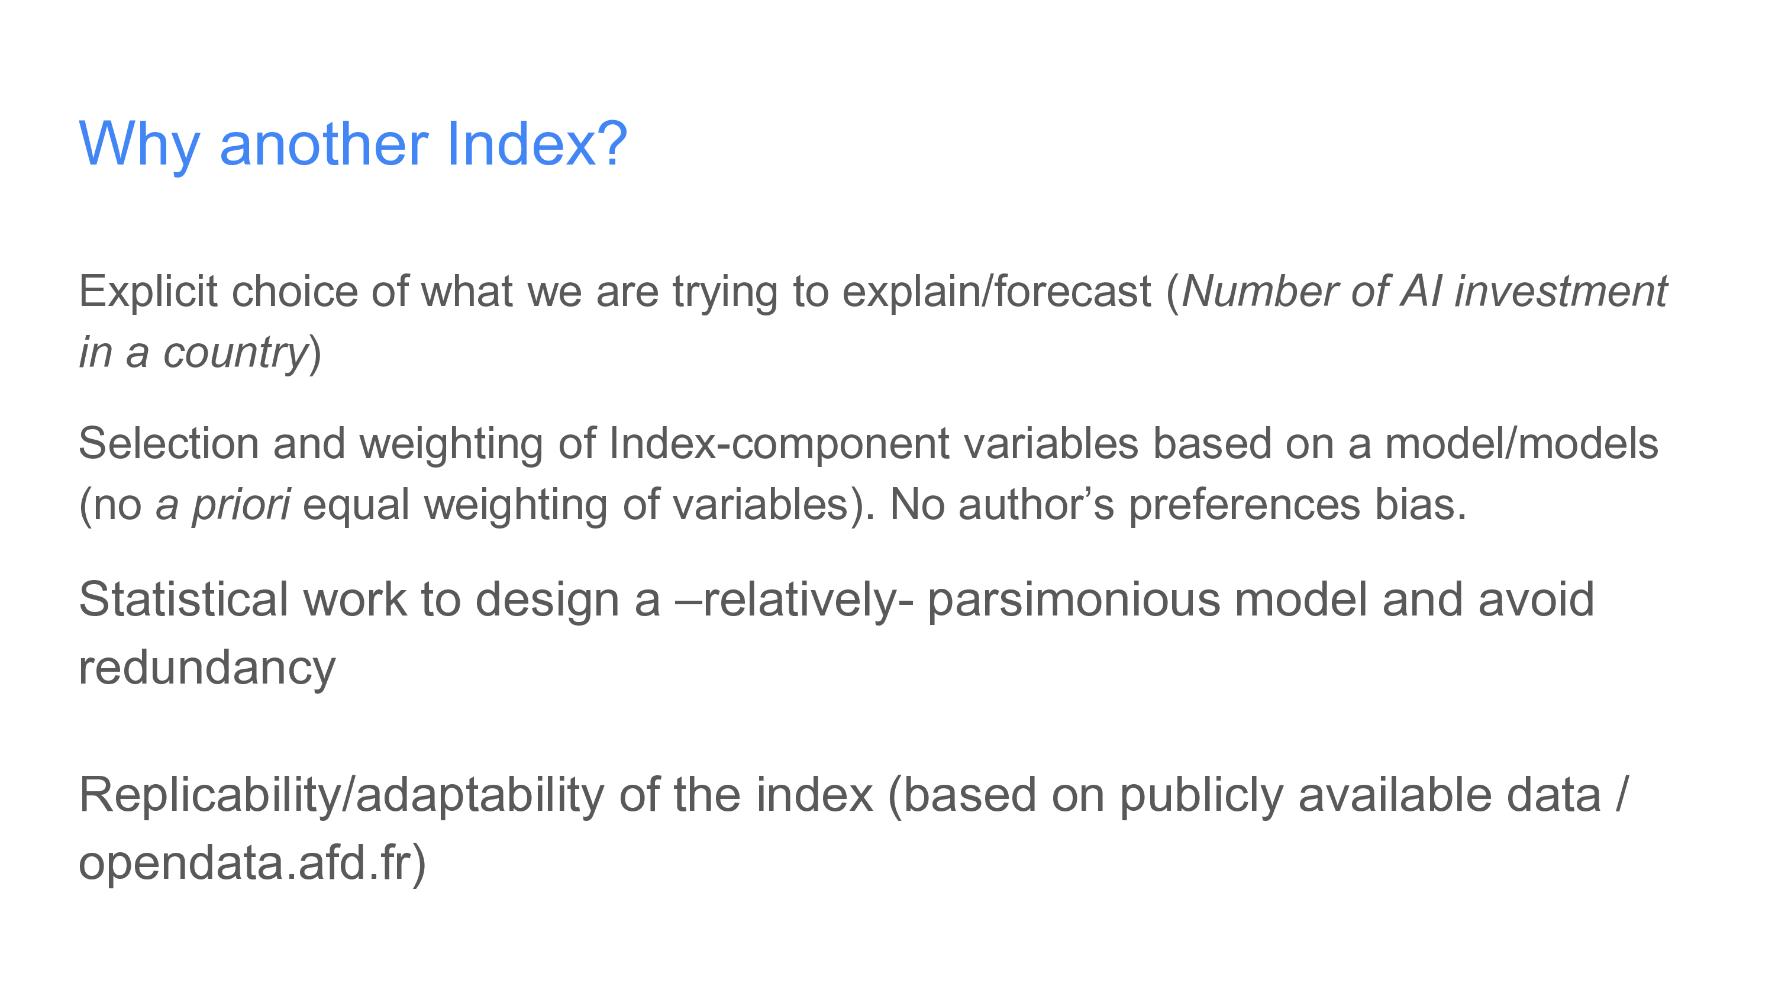Click the 'Why another Index?' slide title

tap(353, 145)
